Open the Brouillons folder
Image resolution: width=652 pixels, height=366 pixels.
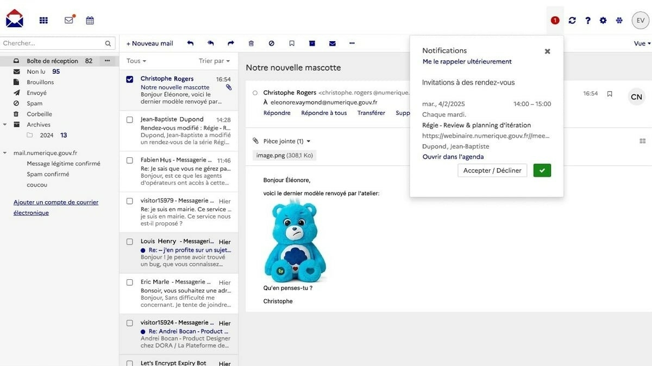(x=40, y=82)
